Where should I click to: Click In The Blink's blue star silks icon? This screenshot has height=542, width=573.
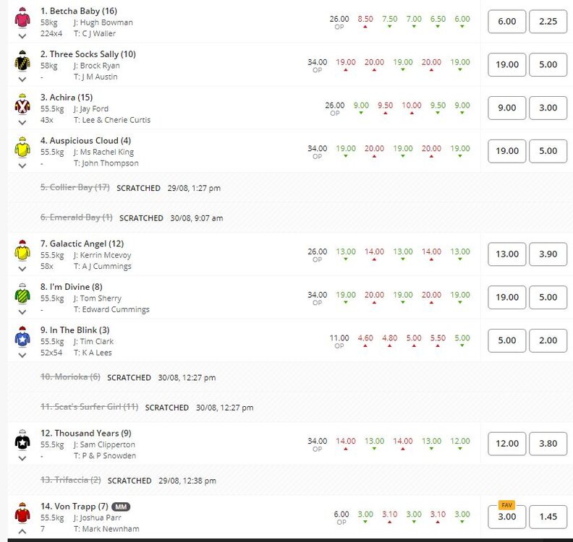click(x=22, y=337)
